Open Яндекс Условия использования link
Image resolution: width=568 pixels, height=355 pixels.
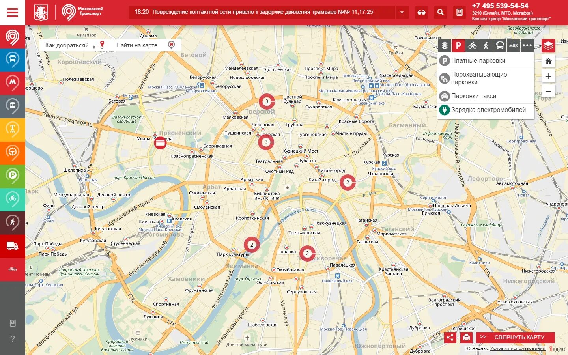[518, 348]
